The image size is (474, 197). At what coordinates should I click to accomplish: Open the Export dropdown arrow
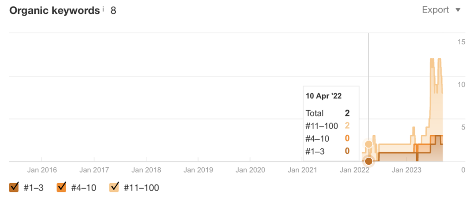click(458, 10)
